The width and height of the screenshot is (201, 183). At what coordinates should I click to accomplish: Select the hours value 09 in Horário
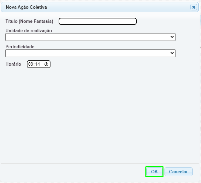click(x=30, y=64)
